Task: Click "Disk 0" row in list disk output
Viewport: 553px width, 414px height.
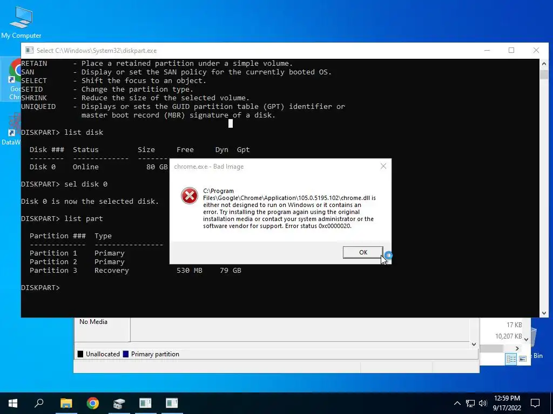Action: (98, 167)
